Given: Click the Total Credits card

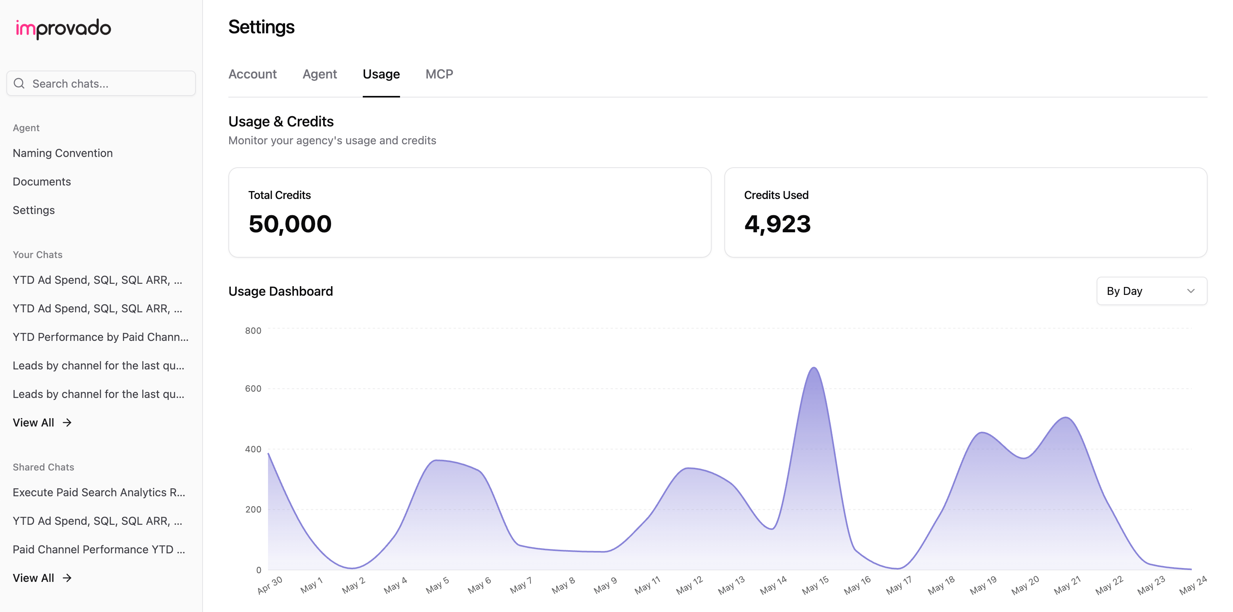Looking at the screenshot, I should 469,212.
